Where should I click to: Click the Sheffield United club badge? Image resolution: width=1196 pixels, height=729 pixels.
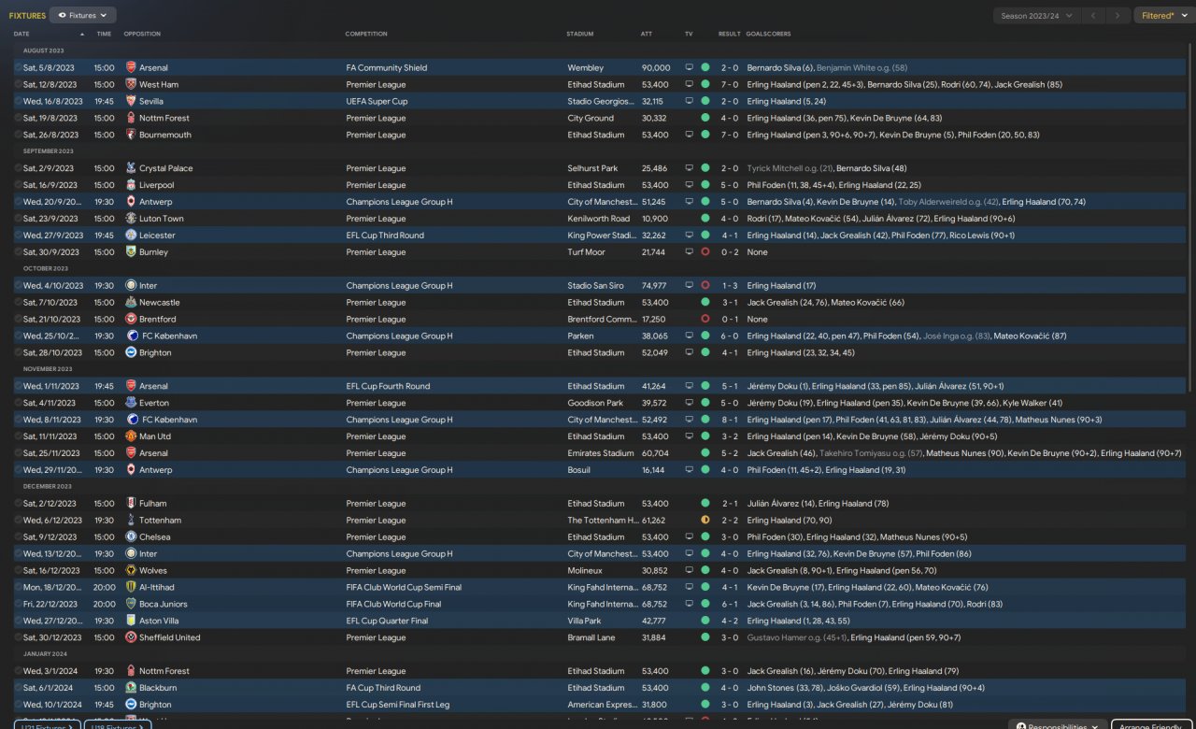tap(131, 639)
